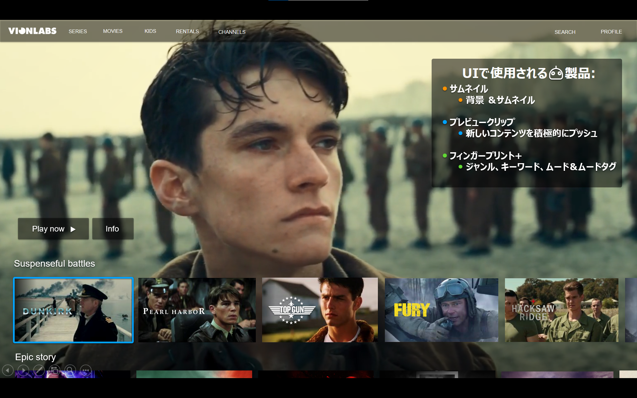This screenshot has height=398, width=637.
Task: Click the 背景 &サムネイル sub-bullet
Action: coord(500,100)
